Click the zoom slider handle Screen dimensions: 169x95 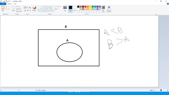click(161, 90)
